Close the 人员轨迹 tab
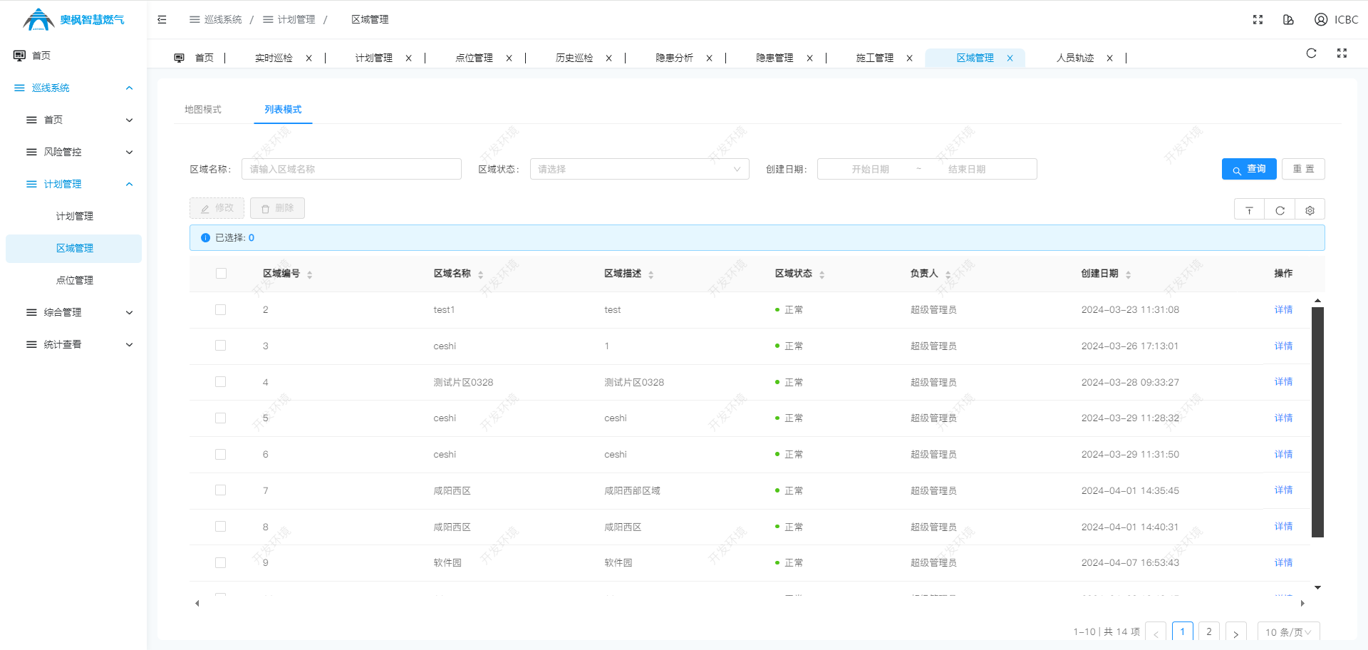1368x650 pixels. click(1109, 58)
